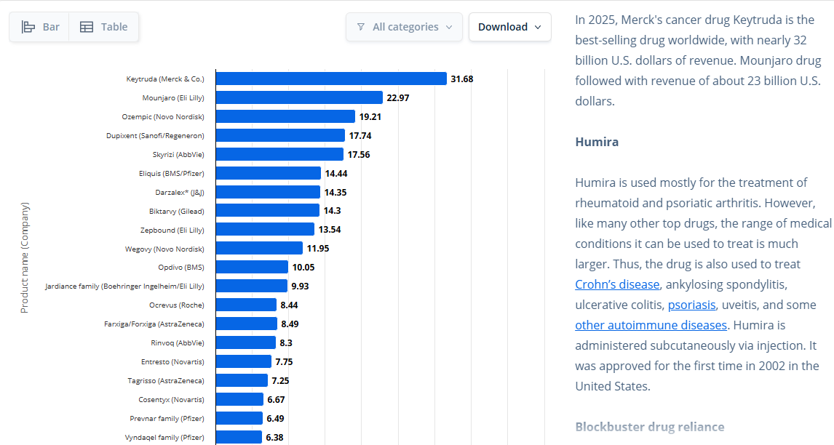The width and height of the screenshot is (834, 445).
Task: Open the other autoimmune diseases link
Action: [651, 325]
